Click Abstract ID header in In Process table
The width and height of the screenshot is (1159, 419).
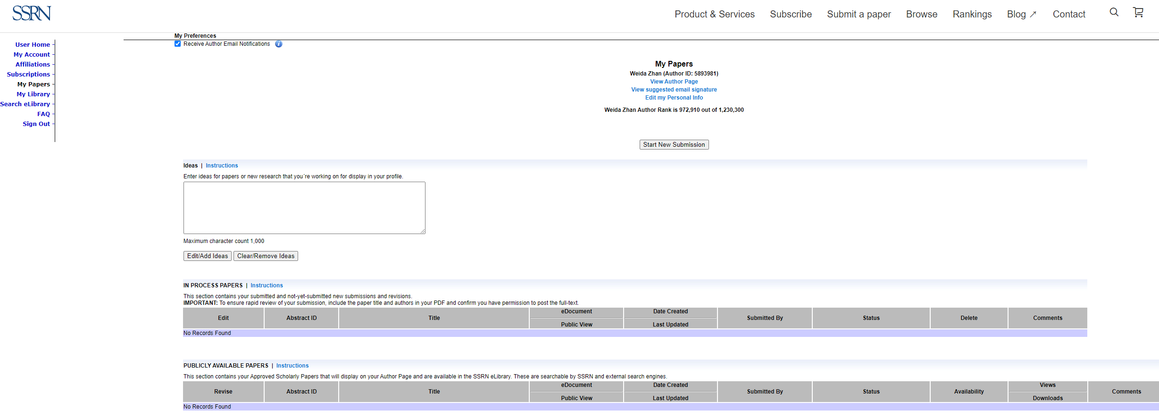(301, 318)
